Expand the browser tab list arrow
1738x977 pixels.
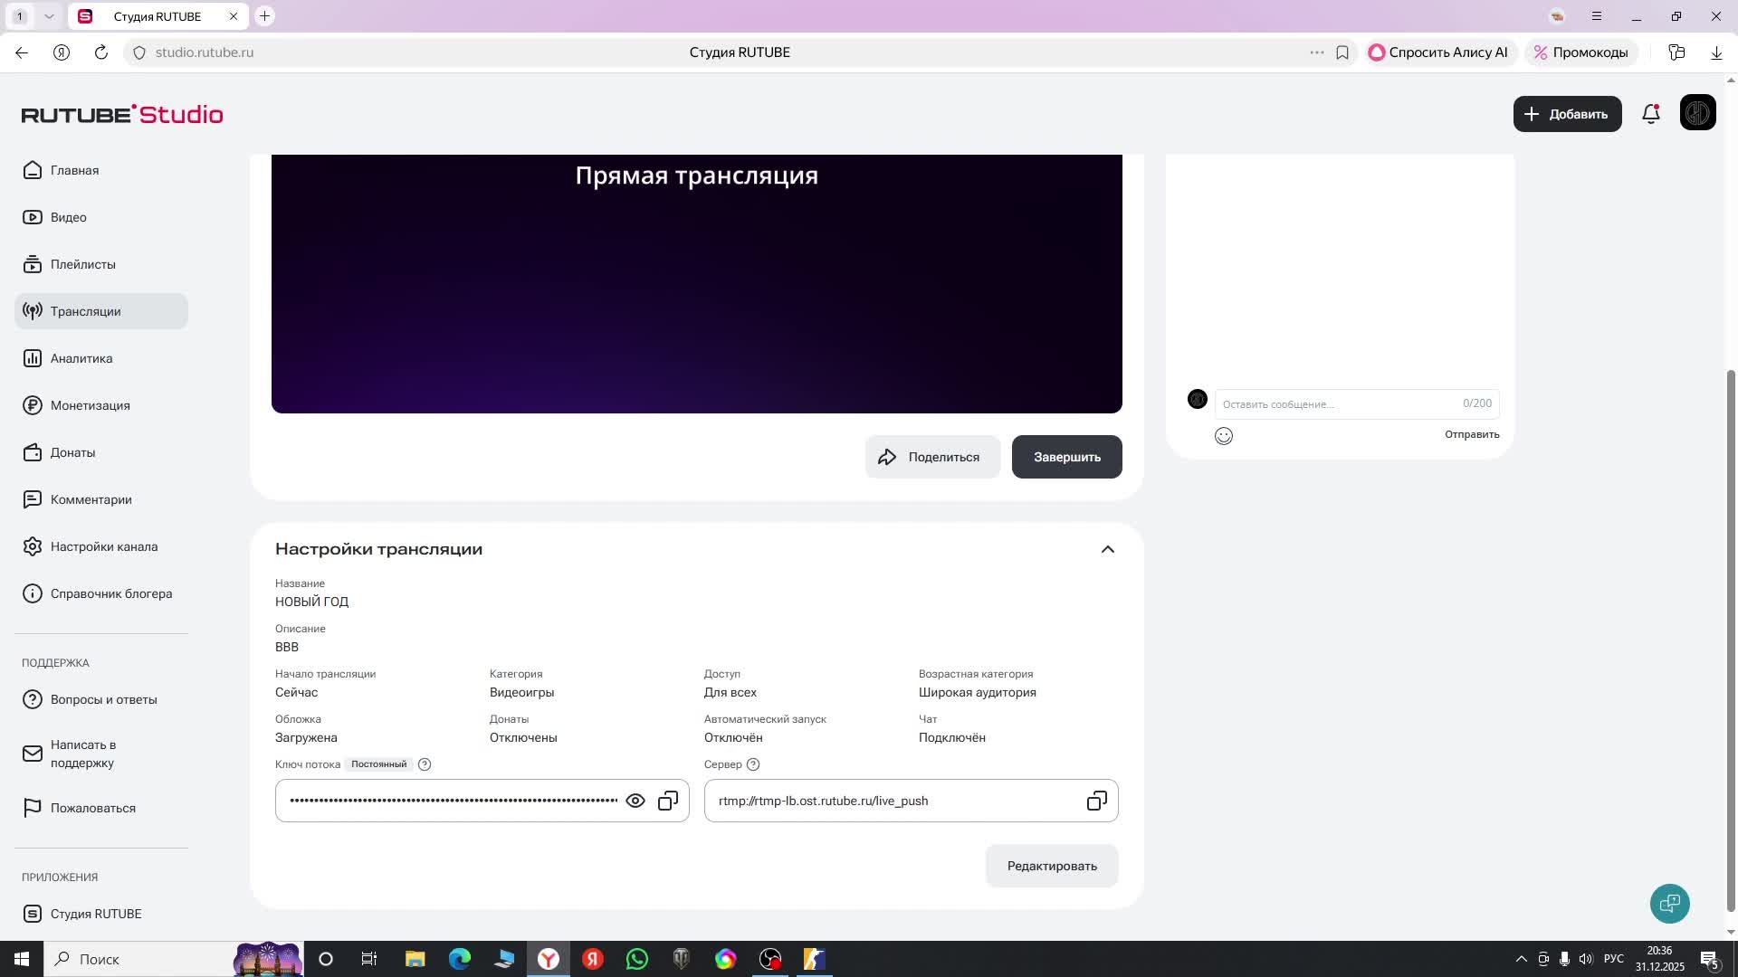click(x=49, y=16)
